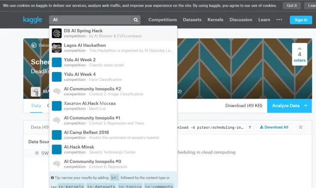Click the kaggle download command field

click(211, 128)
